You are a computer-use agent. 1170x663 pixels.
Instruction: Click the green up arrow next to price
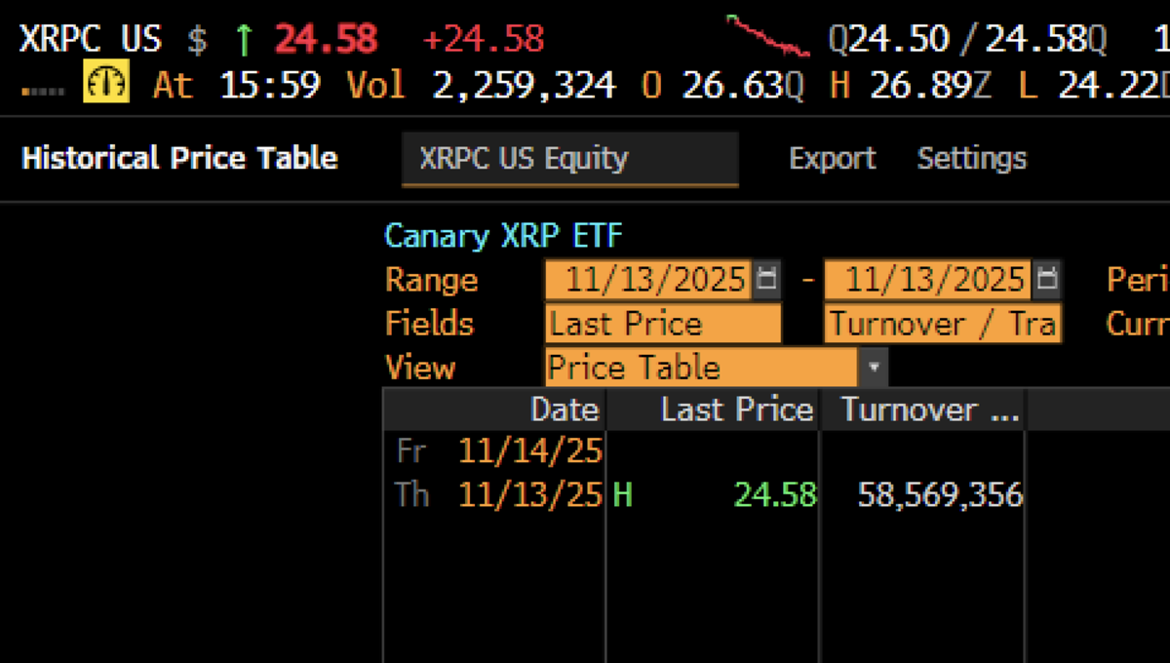pyautogui.click(x=243, y=40)
